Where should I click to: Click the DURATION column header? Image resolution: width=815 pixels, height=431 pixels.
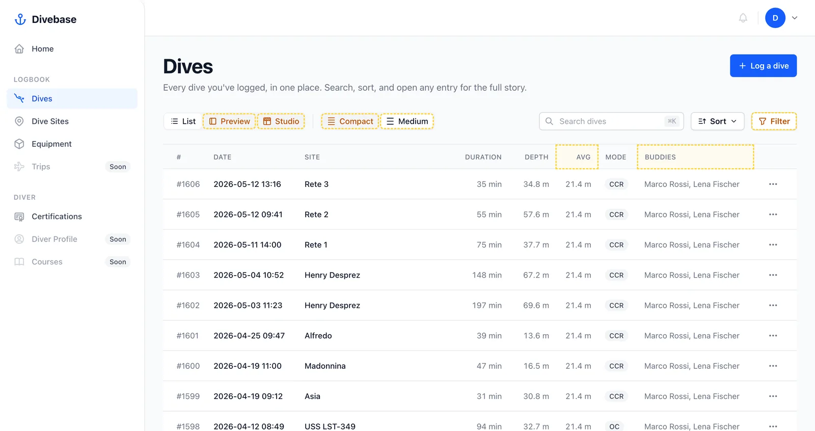(483, 157)
